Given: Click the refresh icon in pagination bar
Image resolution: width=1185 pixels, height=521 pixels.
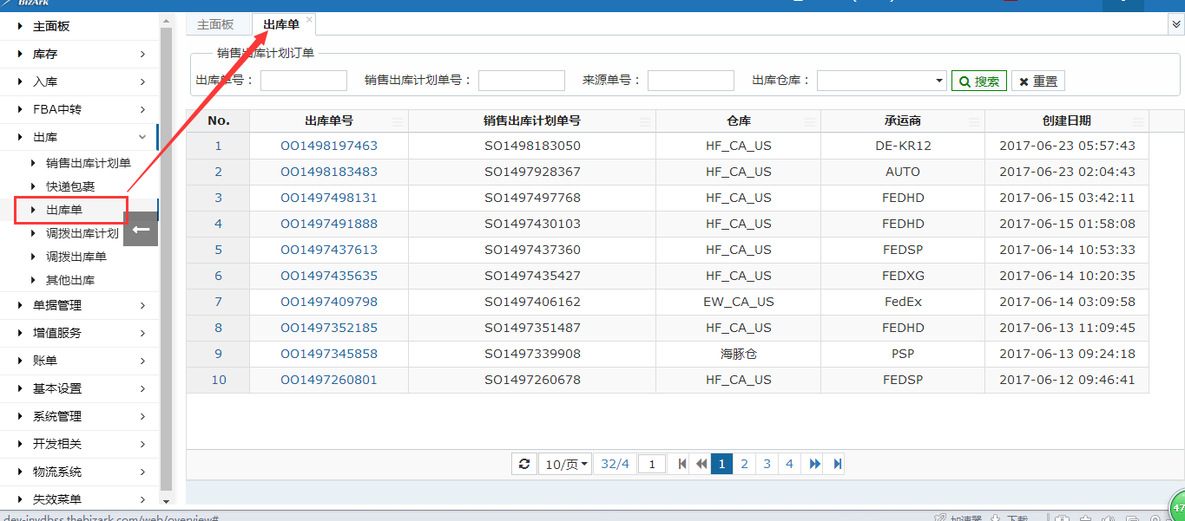Looking at the screenshot, I should [x=523, y=464].
